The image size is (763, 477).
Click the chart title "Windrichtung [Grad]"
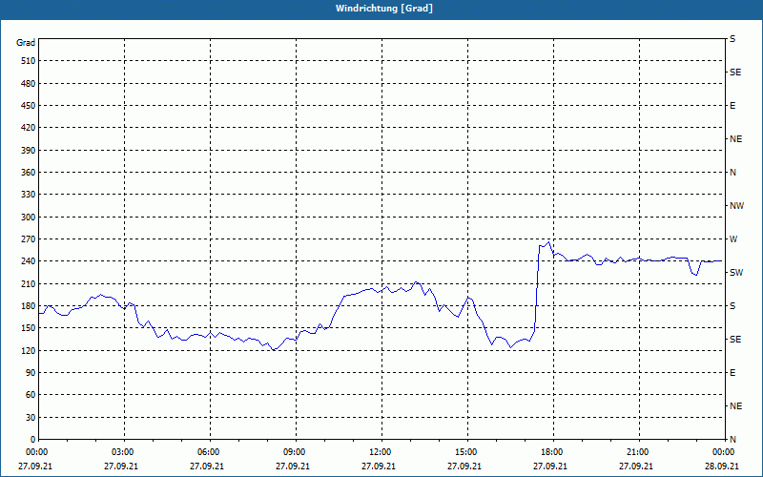384,9
